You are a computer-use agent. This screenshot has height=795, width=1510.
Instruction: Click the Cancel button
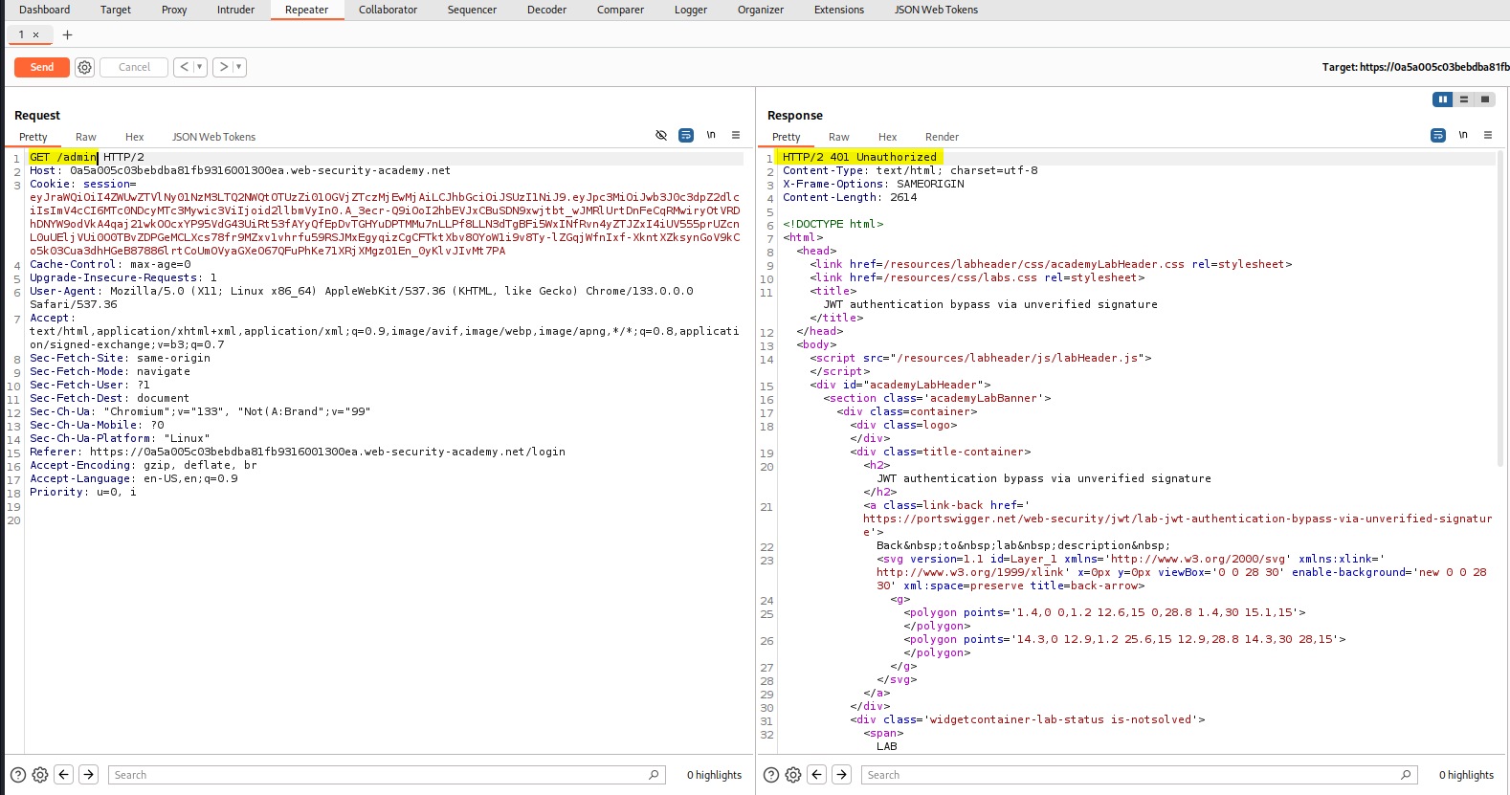(x=134, y=67)
